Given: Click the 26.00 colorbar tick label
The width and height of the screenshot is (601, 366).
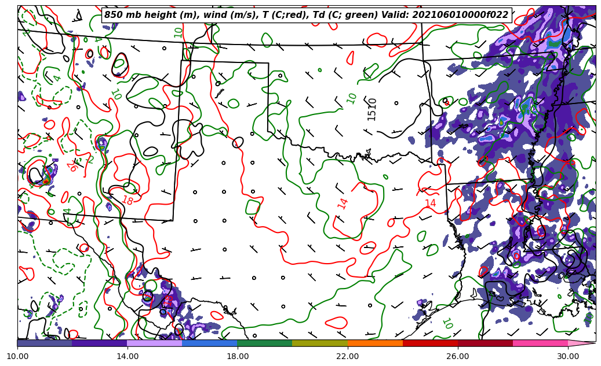Looking at the screenshot, I should click(x=458, y=356).
